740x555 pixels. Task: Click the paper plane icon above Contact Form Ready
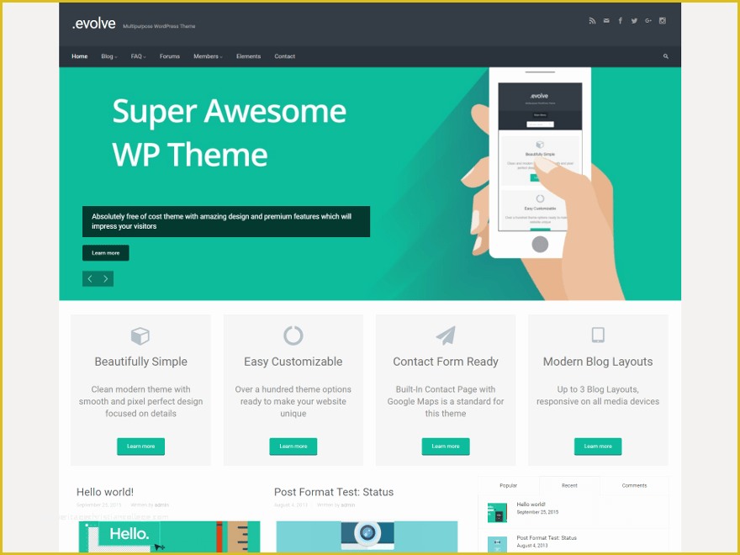(x=446, y=336)
